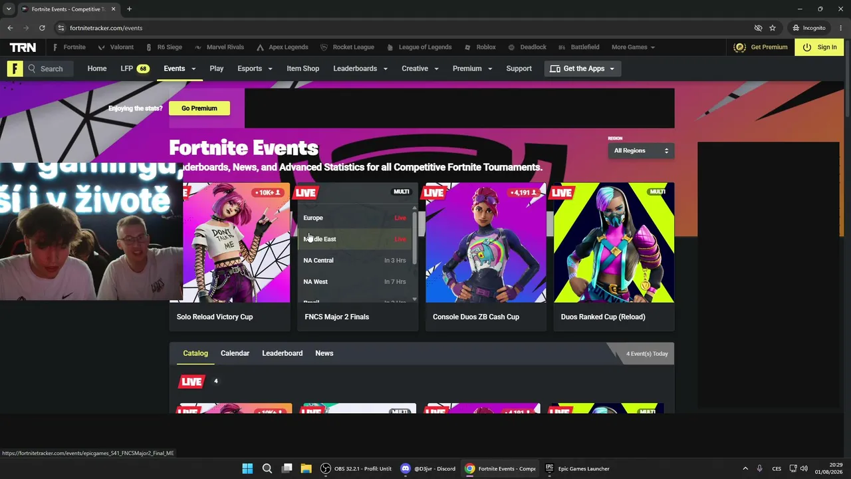Image resolution: width=851 pixels, height=479 pixels.
Task: Go to Deadlock tracker
Action: 527,47
